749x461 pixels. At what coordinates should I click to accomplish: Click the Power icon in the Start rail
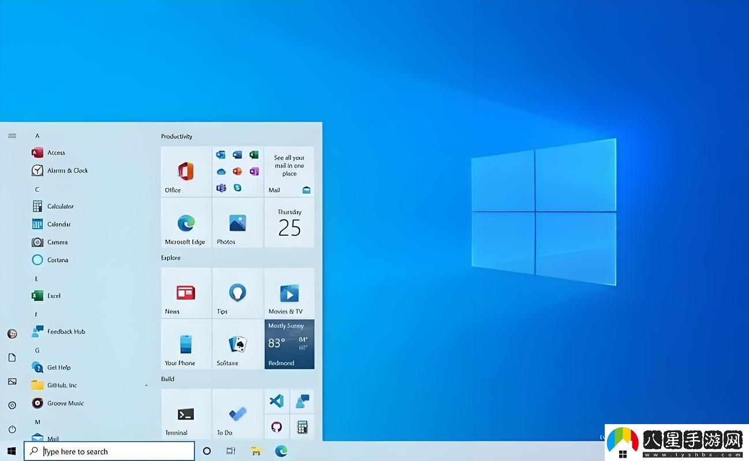coord(12,429)
